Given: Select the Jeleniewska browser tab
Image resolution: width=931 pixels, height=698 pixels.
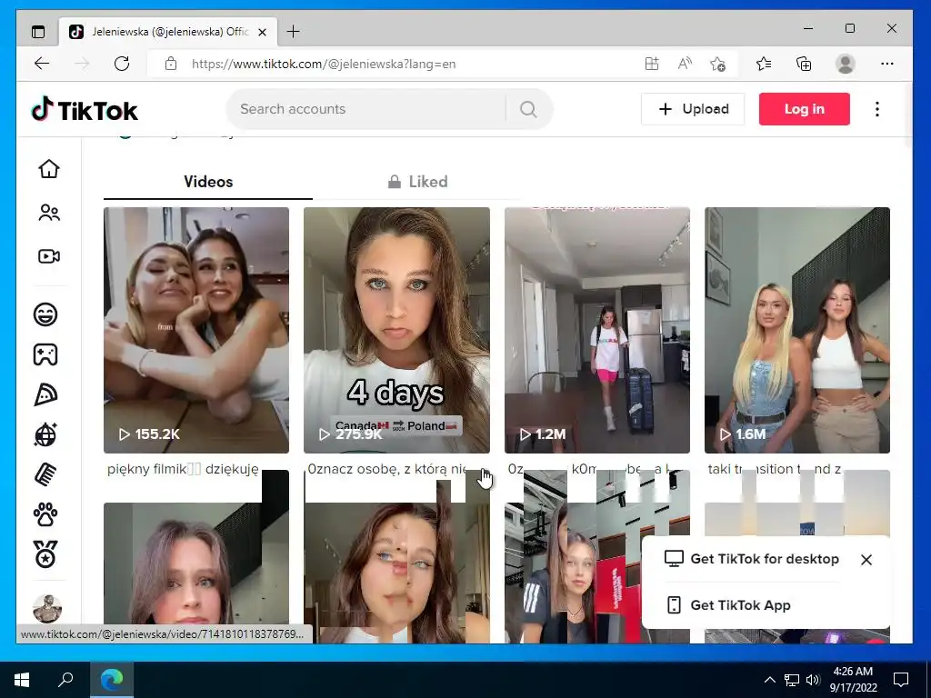Looking at the screenshot, I should (x=168, y=32).
